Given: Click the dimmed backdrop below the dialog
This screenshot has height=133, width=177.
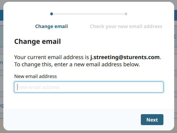Looking at the screenshot, I should (x=88, y=132).
